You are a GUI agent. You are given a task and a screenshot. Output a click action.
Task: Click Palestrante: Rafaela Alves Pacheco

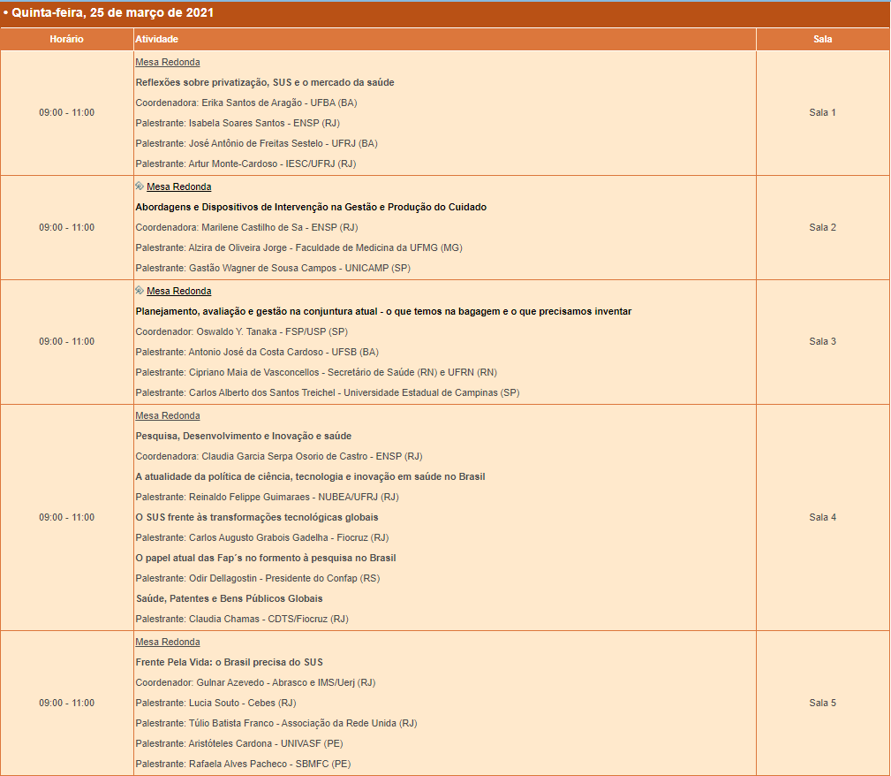243,764
